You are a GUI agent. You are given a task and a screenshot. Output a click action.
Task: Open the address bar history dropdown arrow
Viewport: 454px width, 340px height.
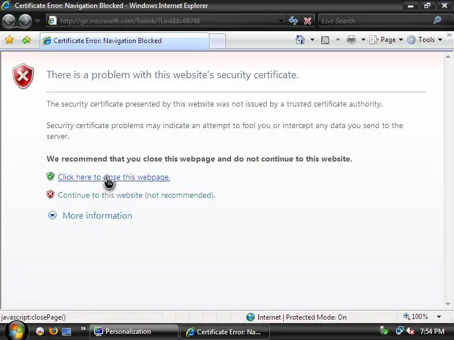pos(281,21)
